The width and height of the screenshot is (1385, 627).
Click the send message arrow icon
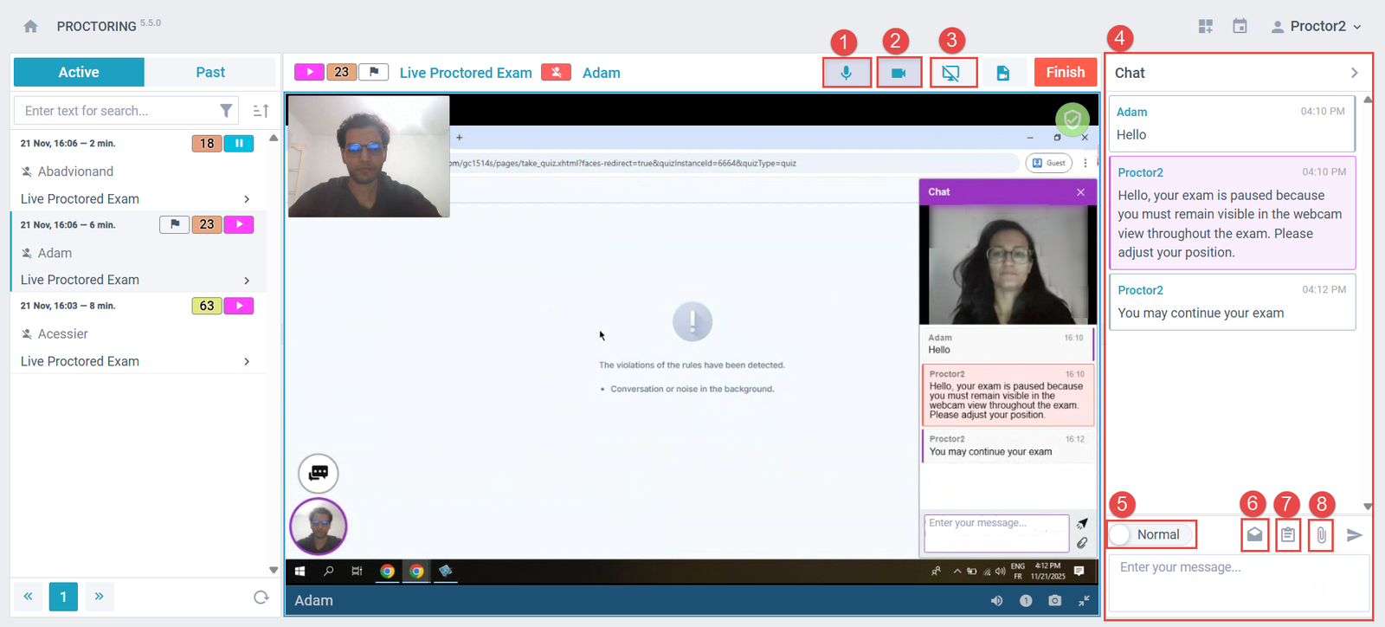(x=1354, y=535)
